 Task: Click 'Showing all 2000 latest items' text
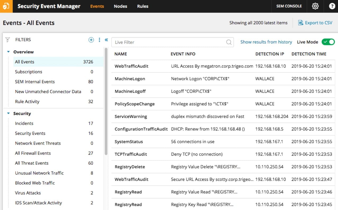[x=258, y=23]
